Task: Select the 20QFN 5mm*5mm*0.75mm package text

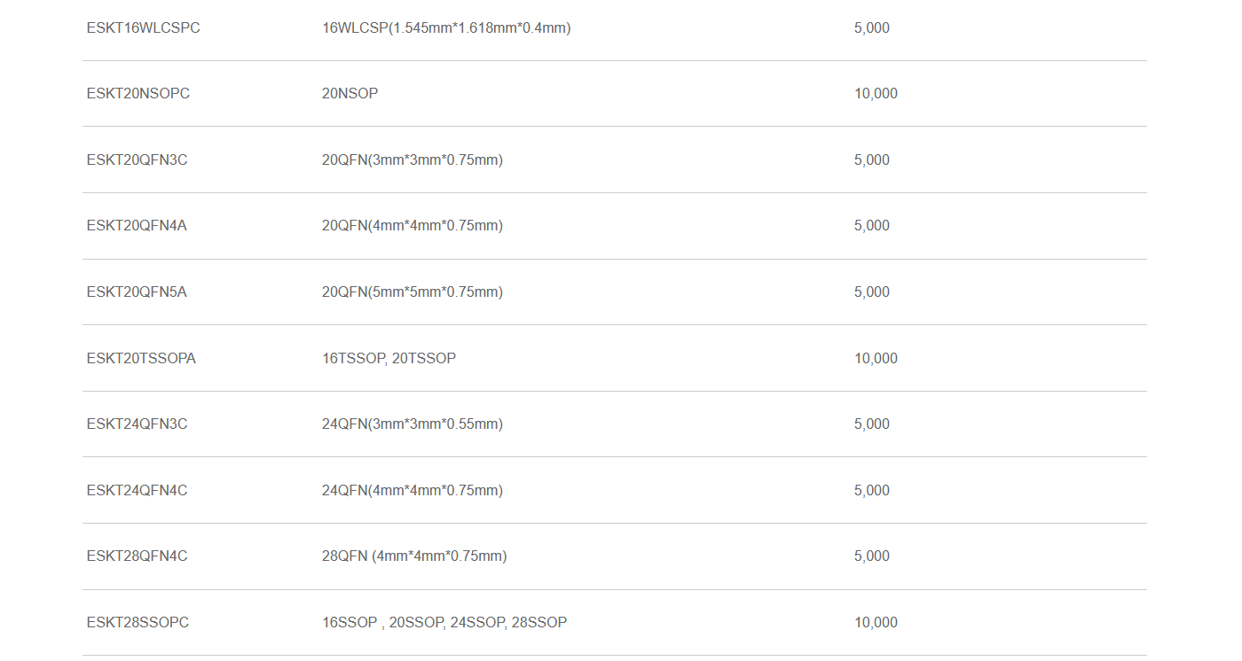Action: (412, 292)
